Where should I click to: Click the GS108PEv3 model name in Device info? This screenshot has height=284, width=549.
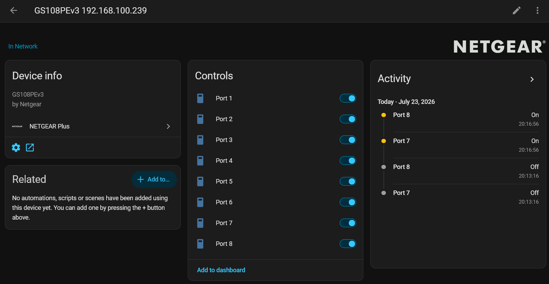[x=28, y=95]
